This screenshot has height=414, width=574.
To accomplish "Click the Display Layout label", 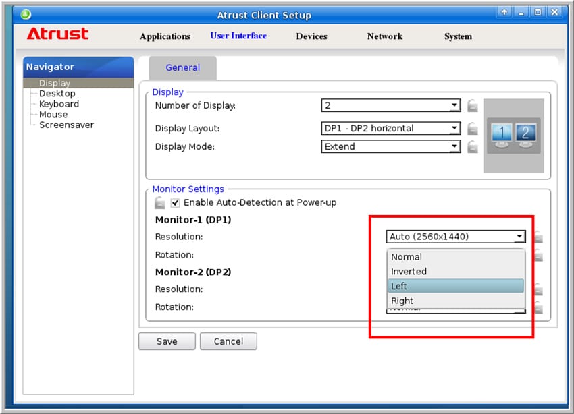I will (x=187, y=129).
